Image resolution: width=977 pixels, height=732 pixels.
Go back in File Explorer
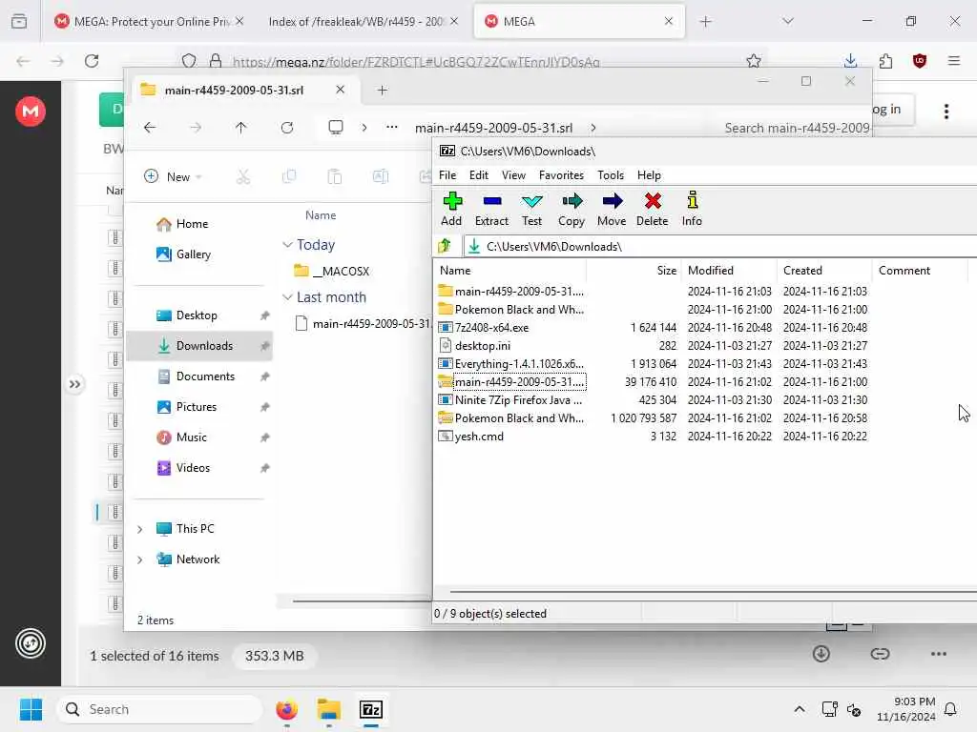coord(150,128)
